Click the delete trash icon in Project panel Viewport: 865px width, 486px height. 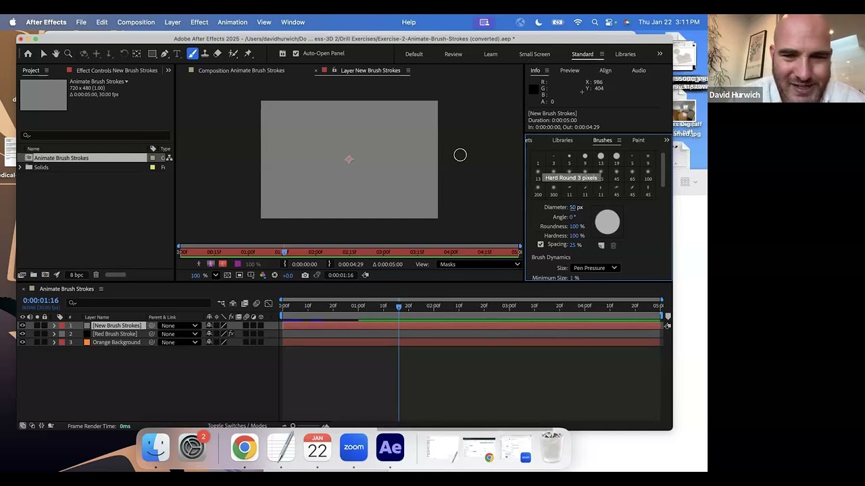point(96,275)
